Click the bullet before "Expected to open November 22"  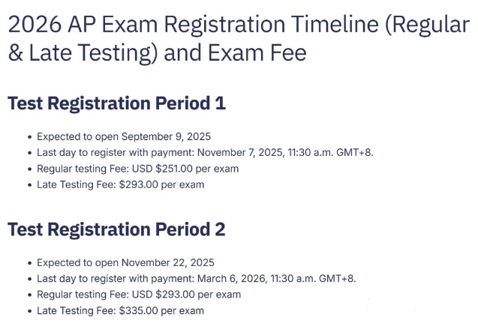point(29,263)
